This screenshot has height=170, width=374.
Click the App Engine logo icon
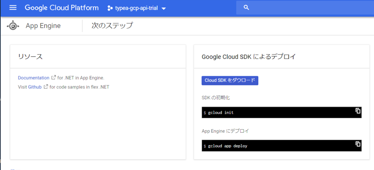(13, 26)
